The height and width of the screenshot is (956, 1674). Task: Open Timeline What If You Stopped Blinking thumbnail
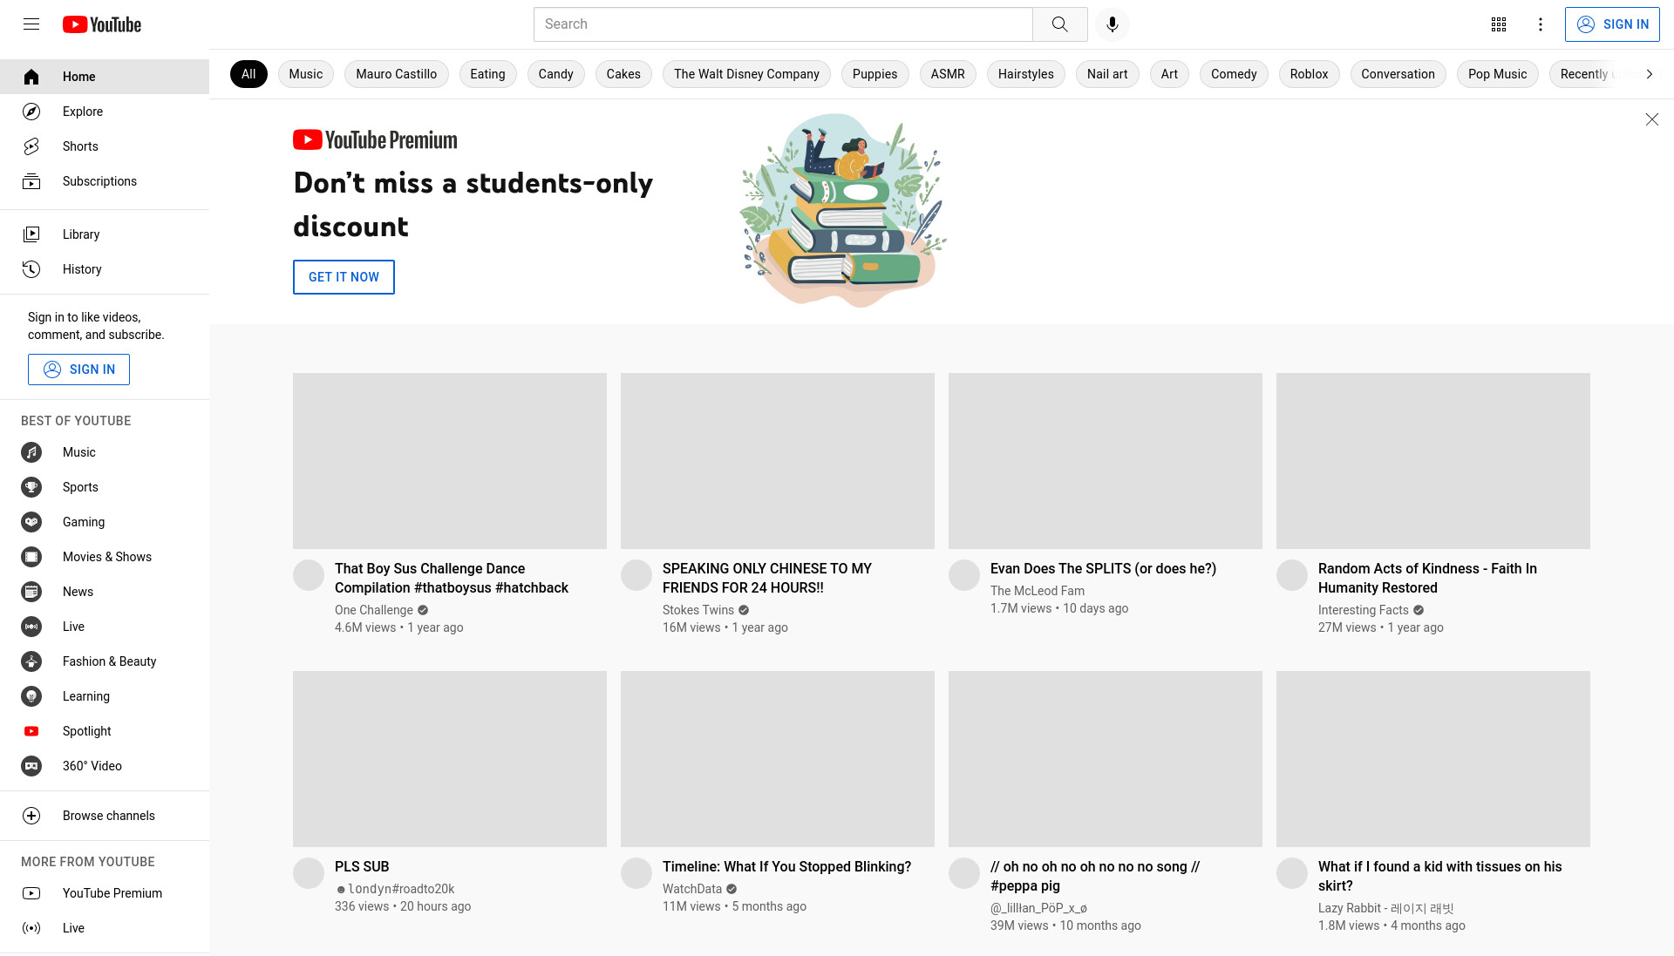[x=778, y=759]
